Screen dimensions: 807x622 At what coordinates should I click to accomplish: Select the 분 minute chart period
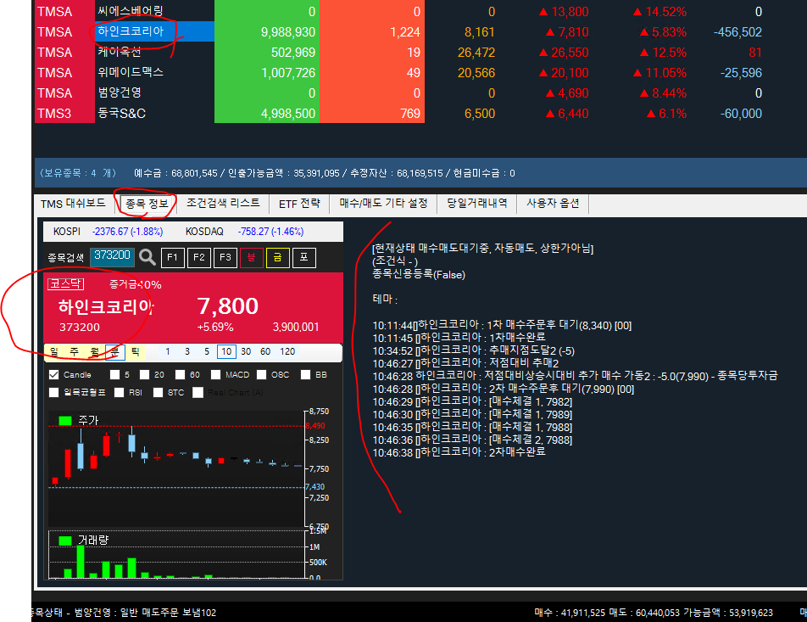(x=114, y=352)
